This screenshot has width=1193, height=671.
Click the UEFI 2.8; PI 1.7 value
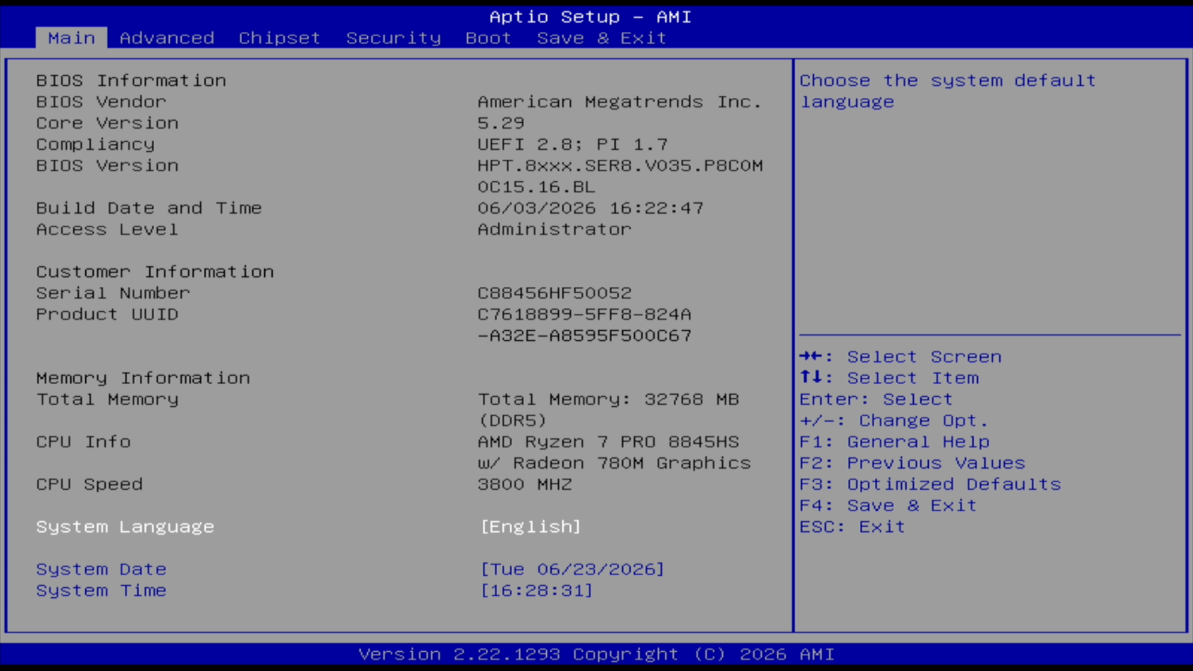pyautogui.click(x=572, y=144)
